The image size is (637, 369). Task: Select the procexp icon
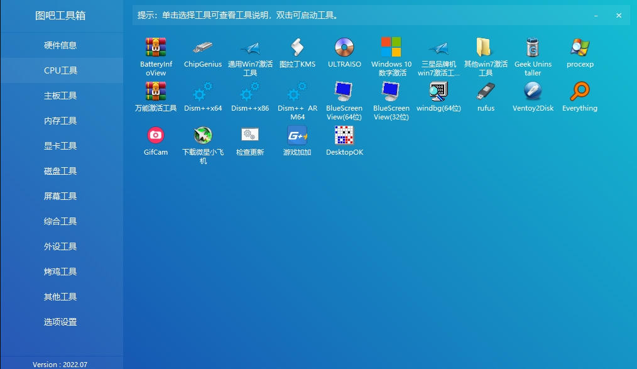(580, 47)
